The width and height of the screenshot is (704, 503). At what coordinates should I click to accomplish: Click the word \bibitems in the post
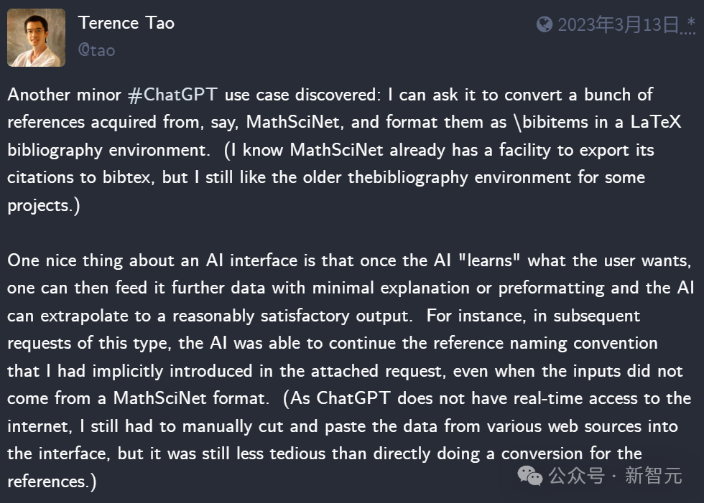click(550, 122)
